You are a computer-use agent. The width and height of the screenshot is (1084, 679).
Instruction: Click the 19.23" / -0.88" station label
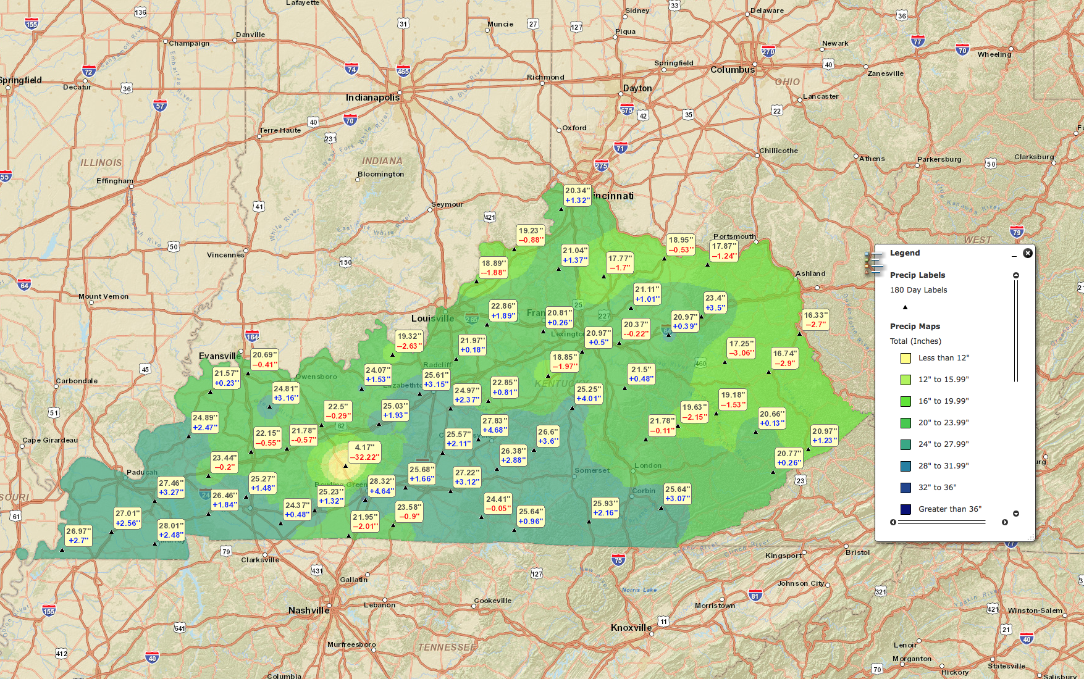(x=531, y=235)
